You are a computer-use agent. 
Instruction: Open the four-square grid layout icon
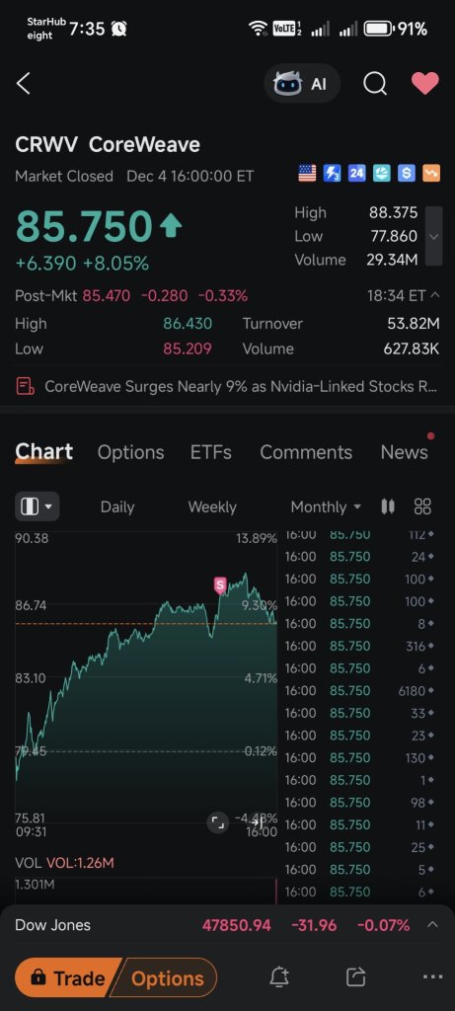(x=422, y=506)
